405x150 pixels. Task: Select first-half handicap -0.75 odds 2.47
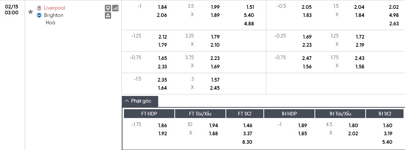pos(306,58)
